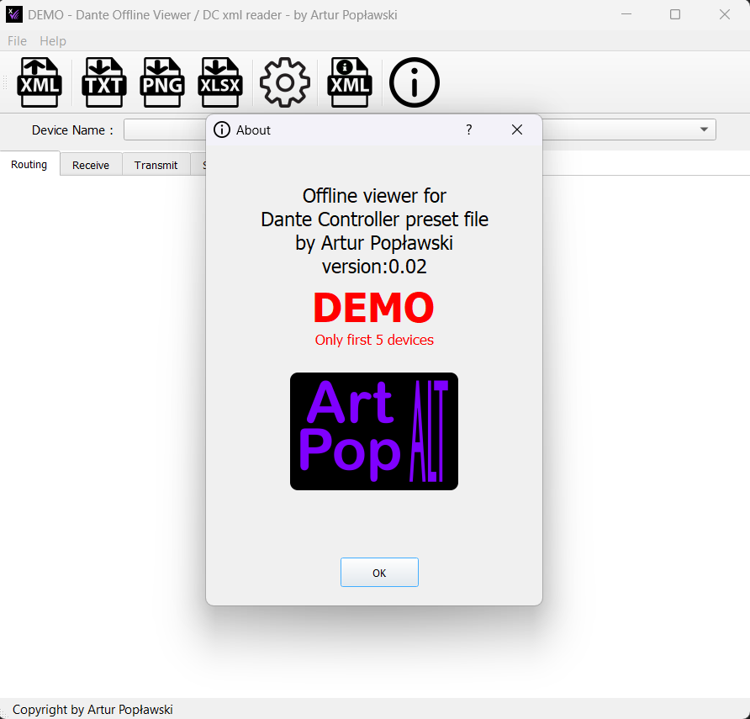Click "Copyright by Artur Popławski" status text
The height and width of the screenshot is (719, 750).
[92, 710]
